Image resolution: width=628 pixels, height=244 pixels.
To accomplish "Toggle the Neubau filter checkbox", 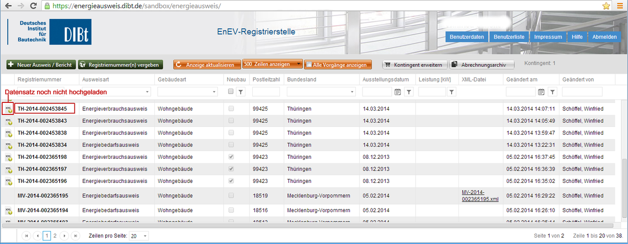I will tap(231, 91).
